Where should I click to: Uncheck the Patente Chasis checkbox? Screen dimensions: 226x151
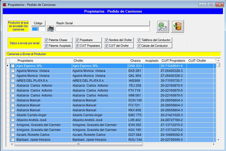pos(47,40)
